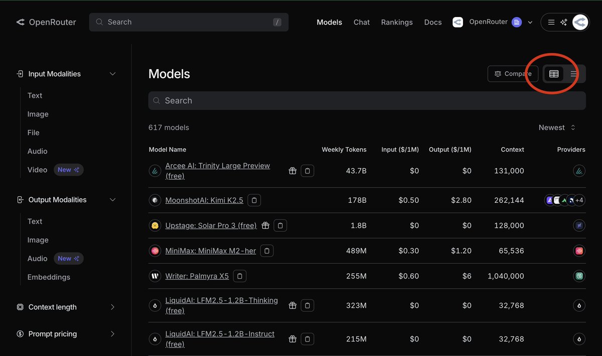The width and height of the screenshot is (602, 356).
Task: Click gift icon next to LFM2.5-1.2B-Thinking
Action: (292, 305)
